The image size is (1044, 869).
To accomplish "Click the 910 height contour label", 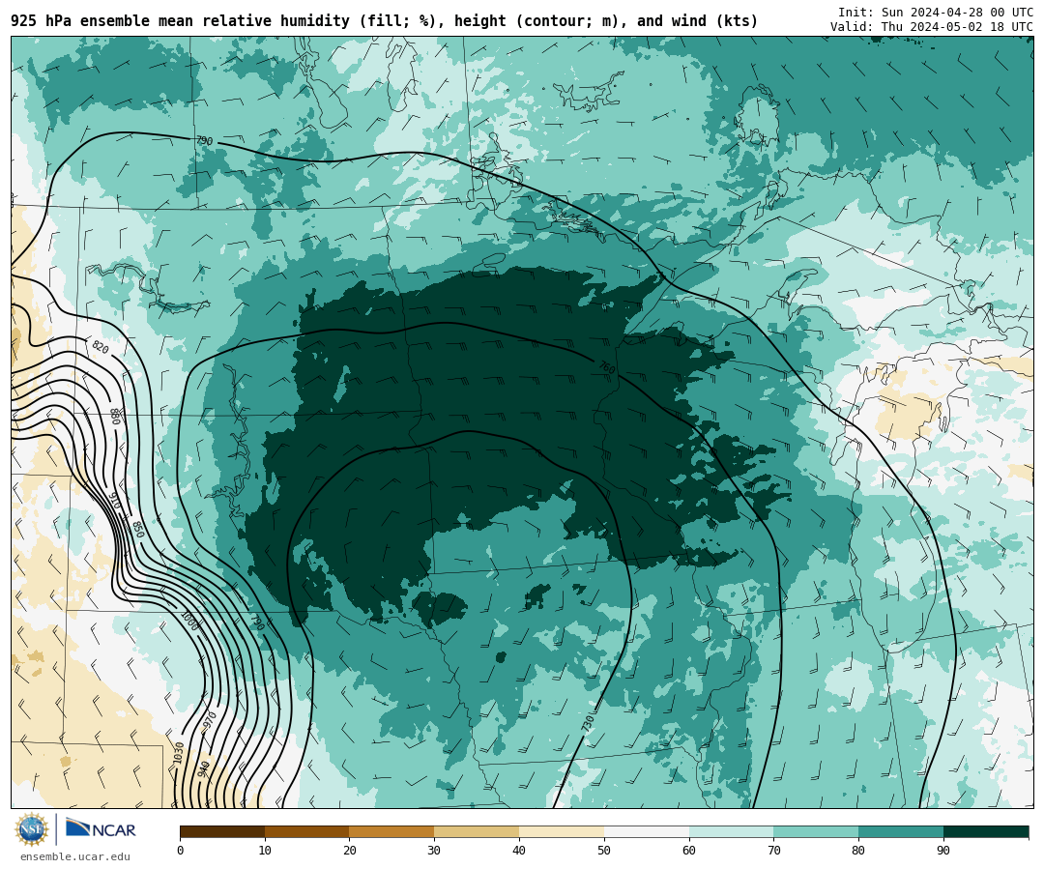I will (113, 500).
